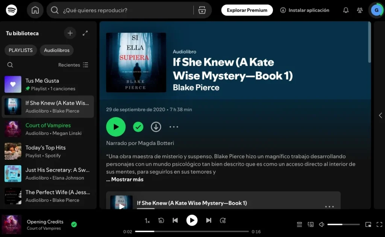
Task: Click author name Blake Pierce
Action: pos(196,88)
